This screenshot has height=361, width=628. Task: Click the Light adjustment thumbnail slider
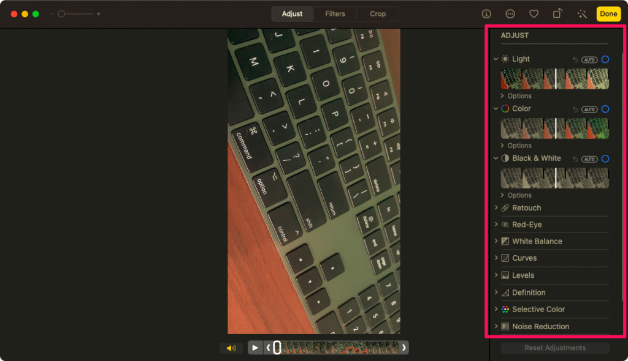point(554,79)
